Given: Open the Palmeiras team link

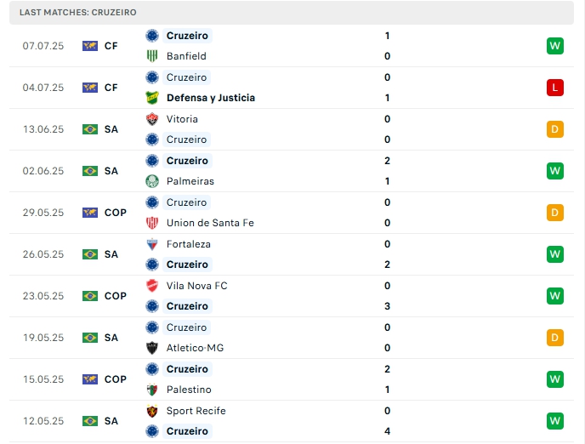Looking at the screenshot, I should [x=190, y=181].
